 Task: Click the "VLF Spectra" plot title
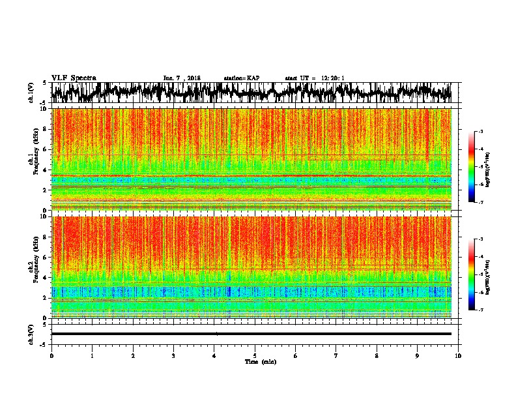click(74, 78)
